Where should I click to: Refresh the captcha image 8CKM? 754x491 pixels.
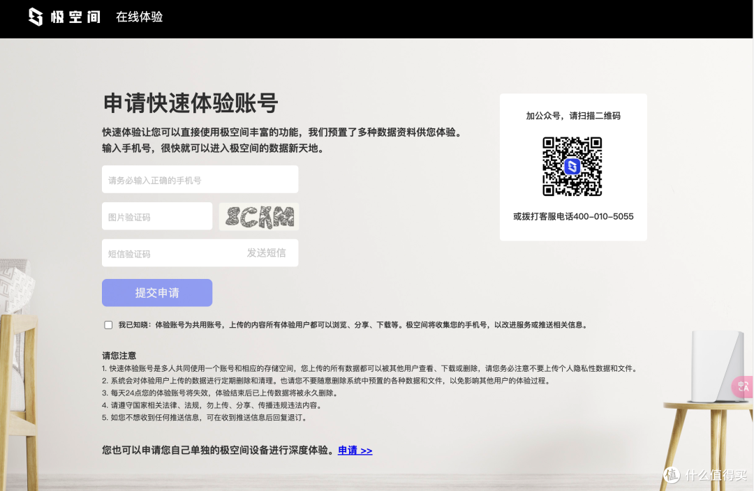click(x=259, y=216)
